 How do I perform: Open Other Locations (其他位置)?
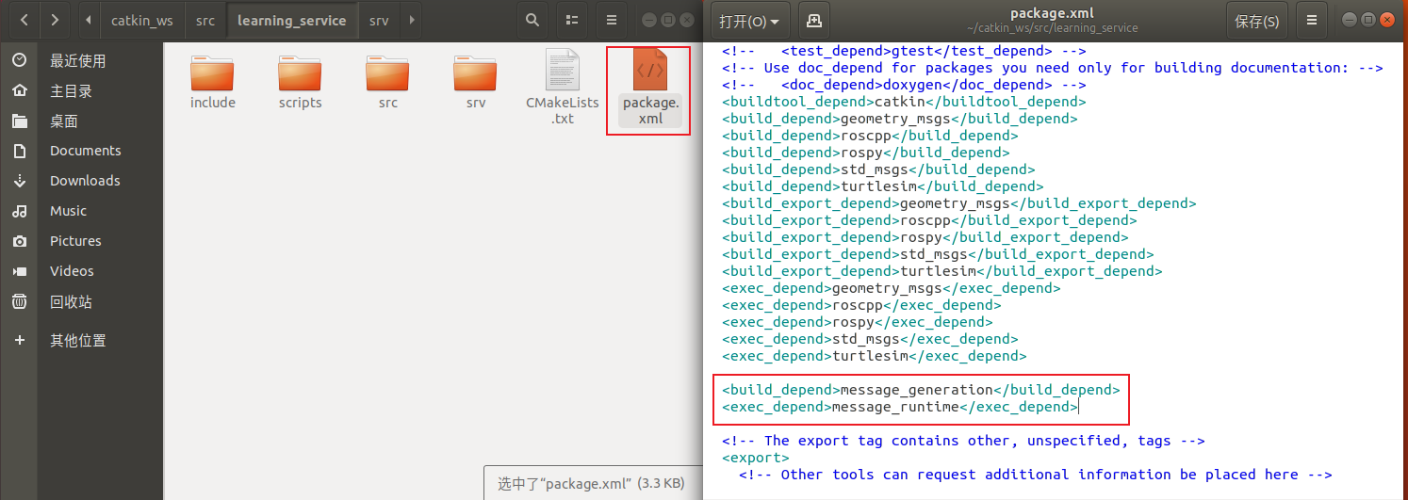pyautogui.click(x=82, y=341)
